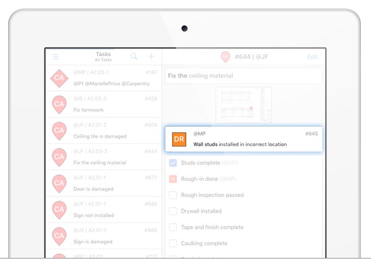Select the Sign not installed text
Image resolution: width=371 pixels, height=266 pixels.
click(x=94, y=215)
